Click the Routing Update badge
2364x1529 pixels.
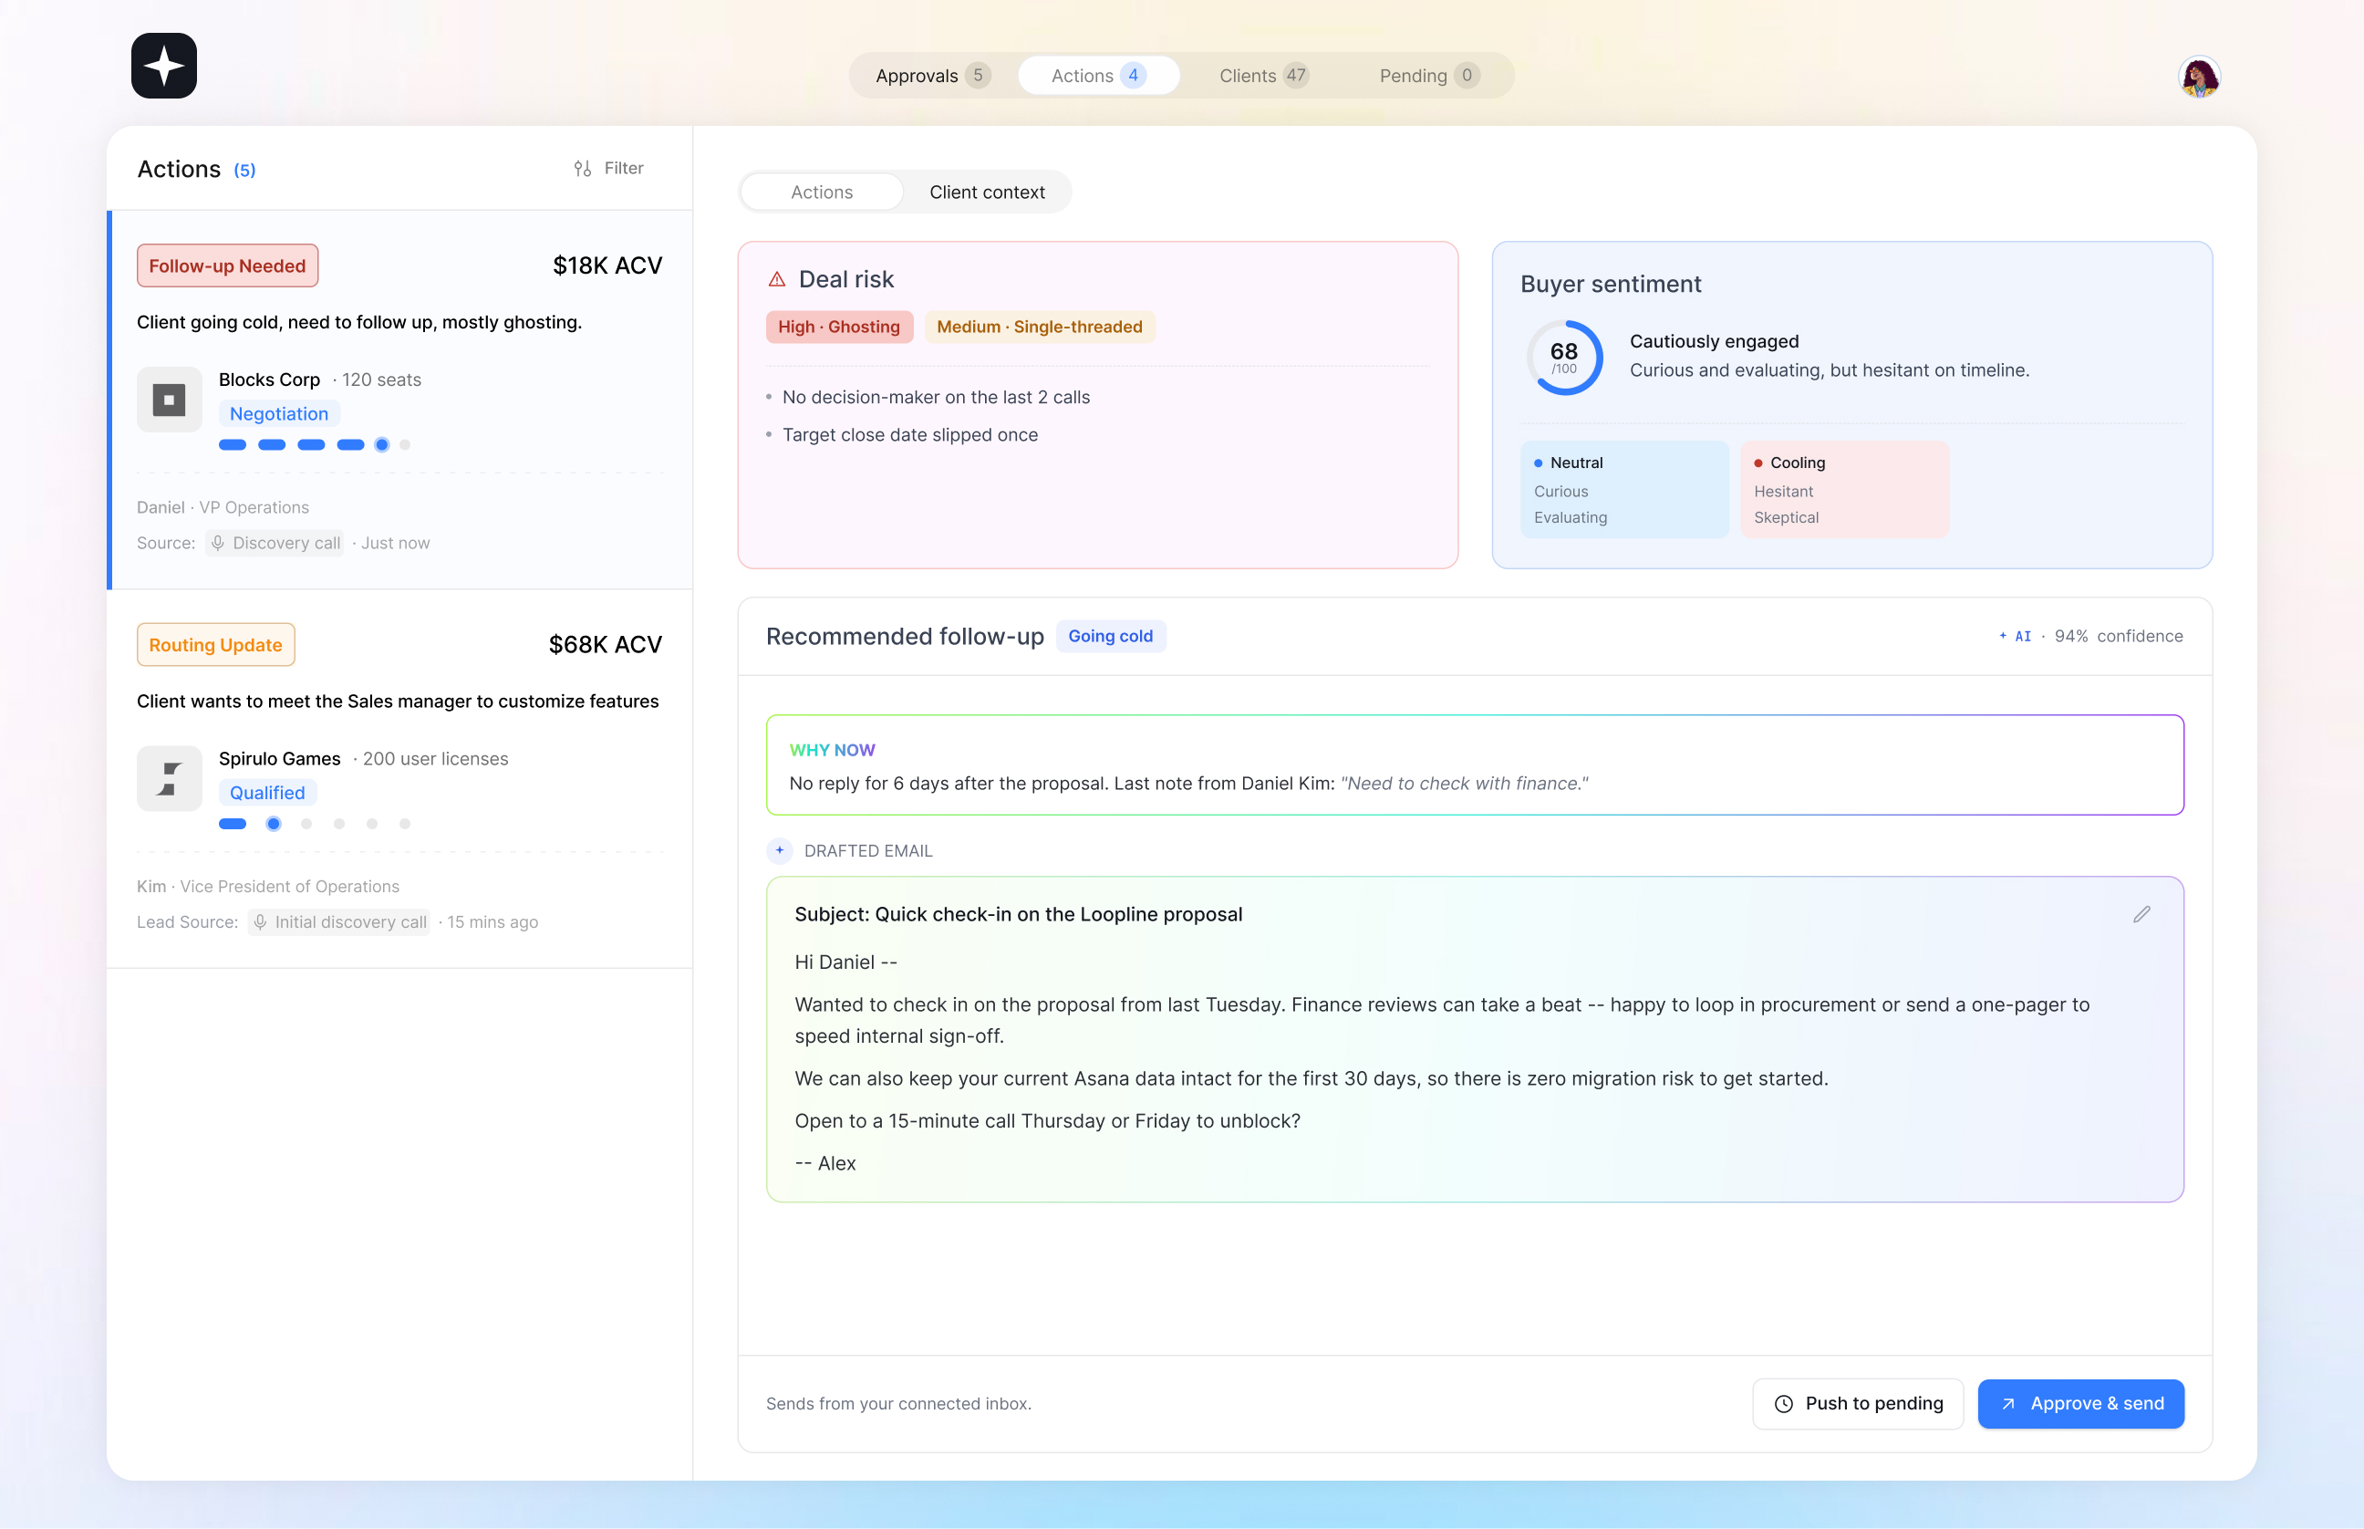pos(215,644)
